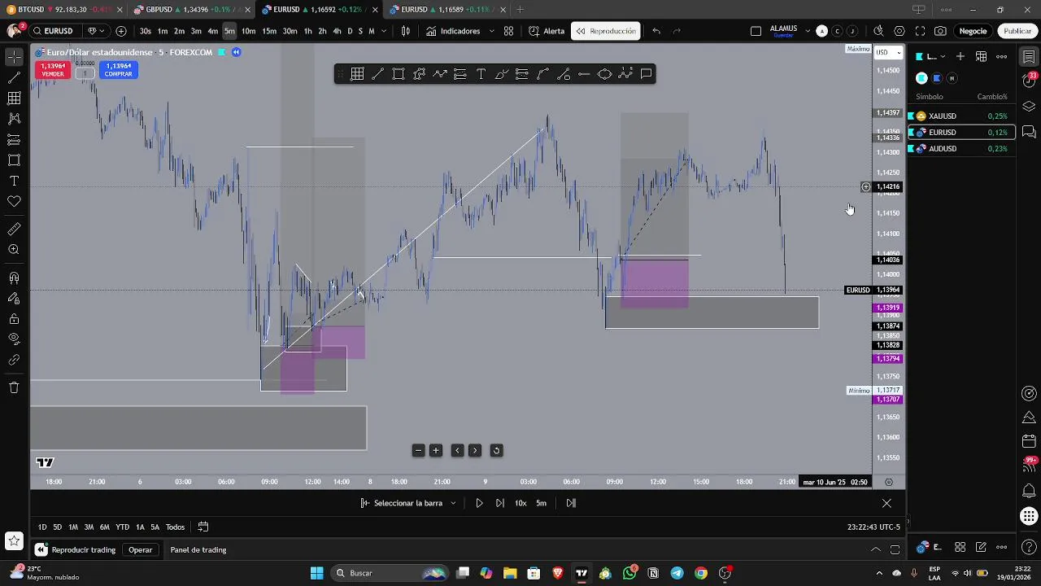
Task: Click the red VENDER sell button
Action: pyautogui.click(x=53, y=70)
